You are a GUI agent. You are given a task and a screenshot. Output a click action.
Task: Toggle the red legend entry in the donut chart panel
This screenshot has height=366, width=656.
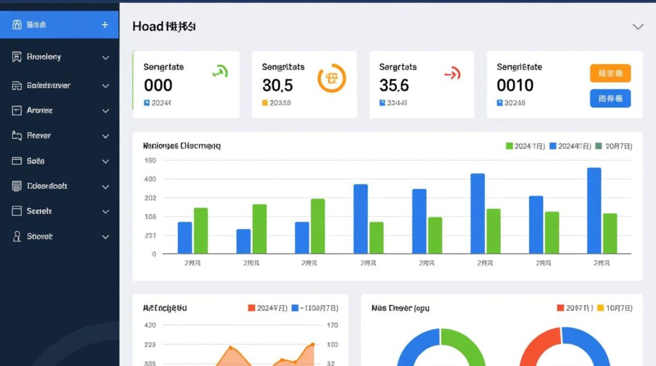point(575,308)
